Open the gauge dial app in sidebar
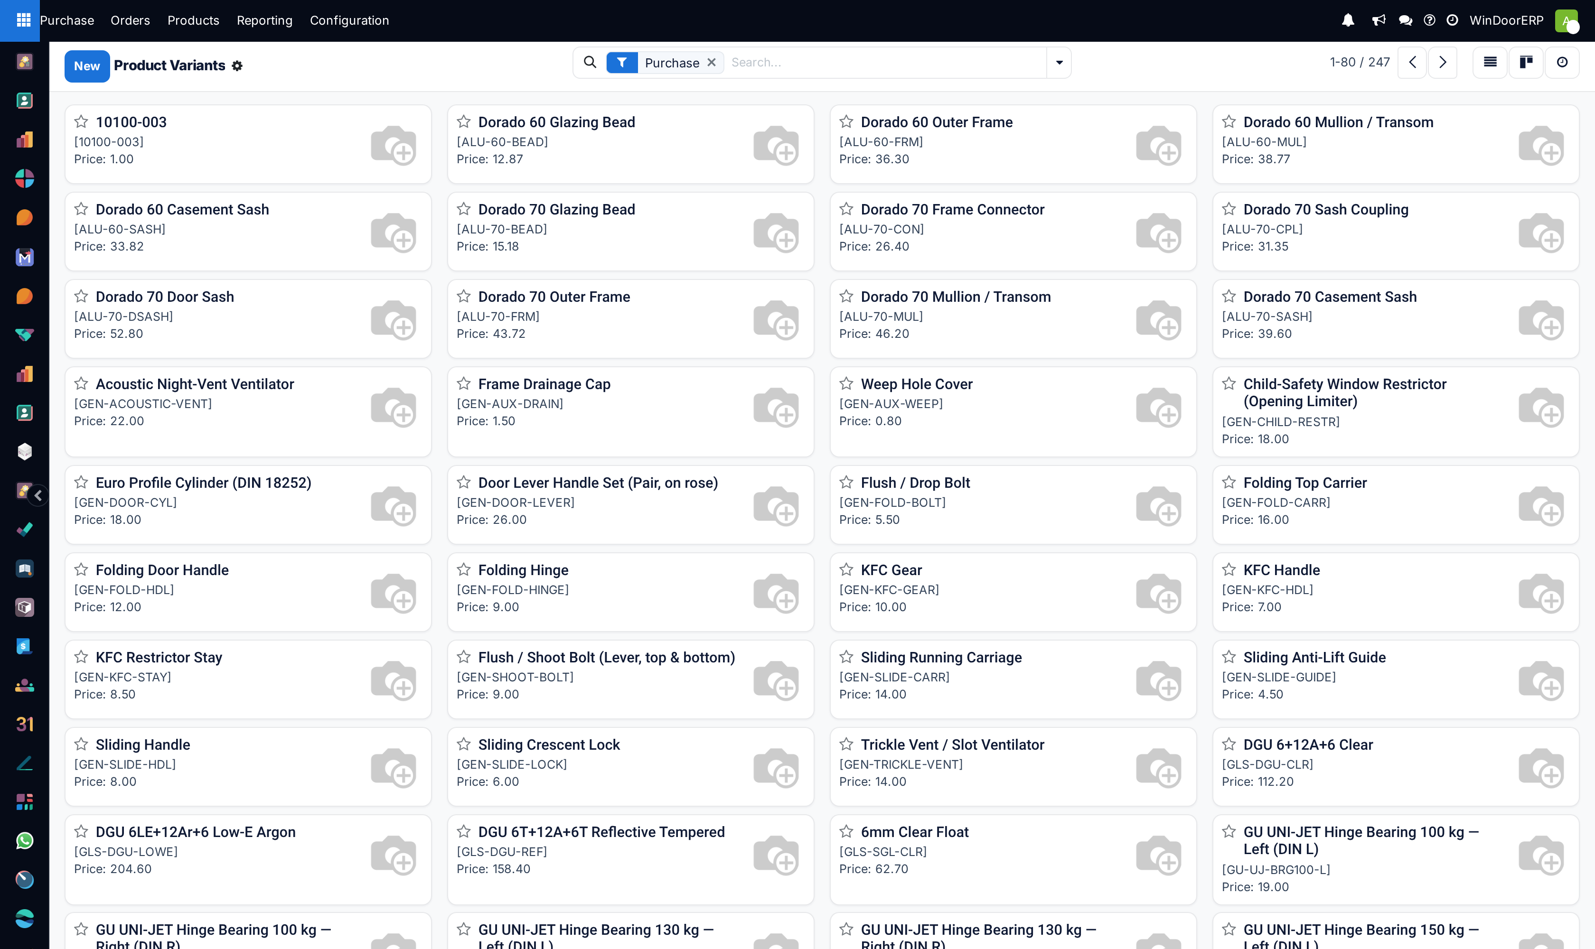 (24, 880)
